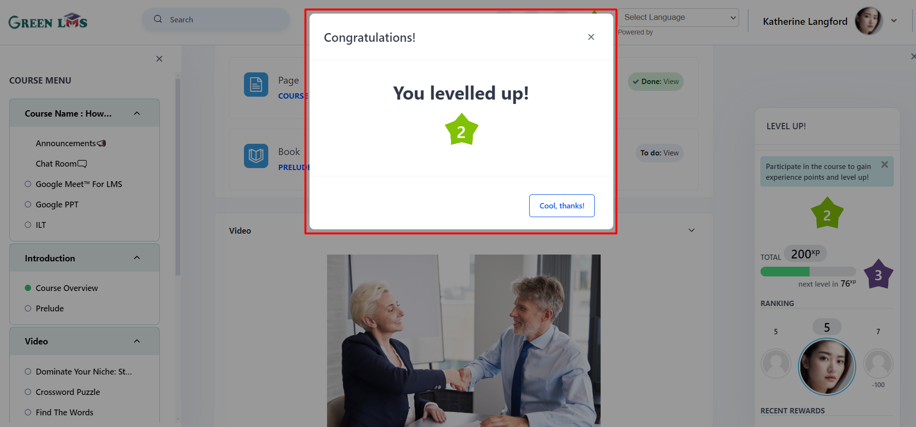
Task: Click the purple level 3 star badge
Action: click(879, 274)
